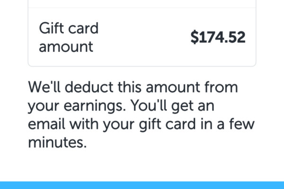Screen dimensions: 284x189
Task: Click the word "amount" under Gift card
Action: coord(66,47)
